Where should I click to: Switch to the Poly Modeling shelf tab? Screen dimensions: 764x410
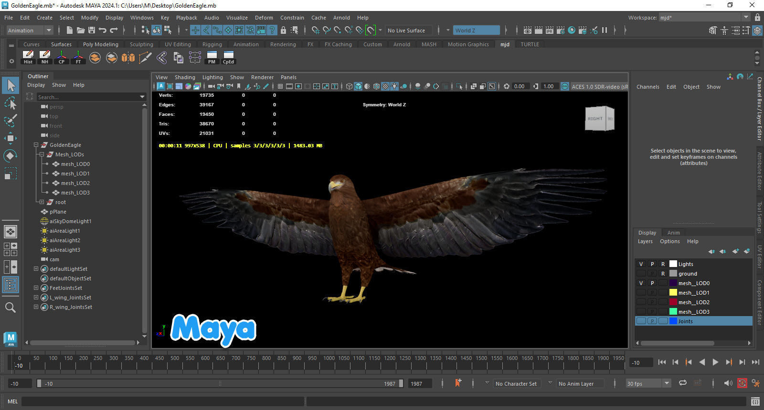[100, 44]
